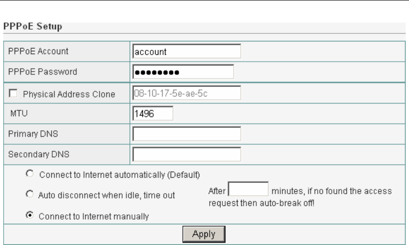Click the 'Auto disconnect when idle, time out' label
Screen dimensions: 409x245
click(107, 195)
